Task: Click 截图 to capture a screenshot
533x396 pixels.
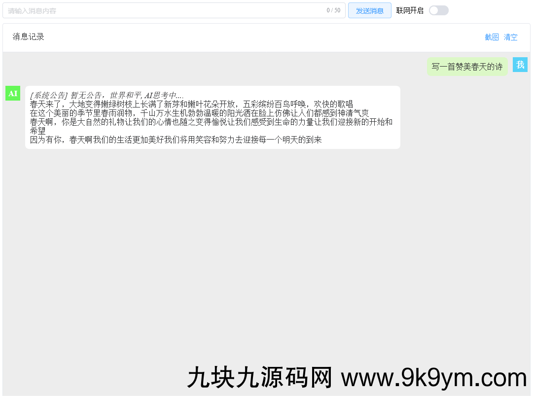Action: coord(492,37)
